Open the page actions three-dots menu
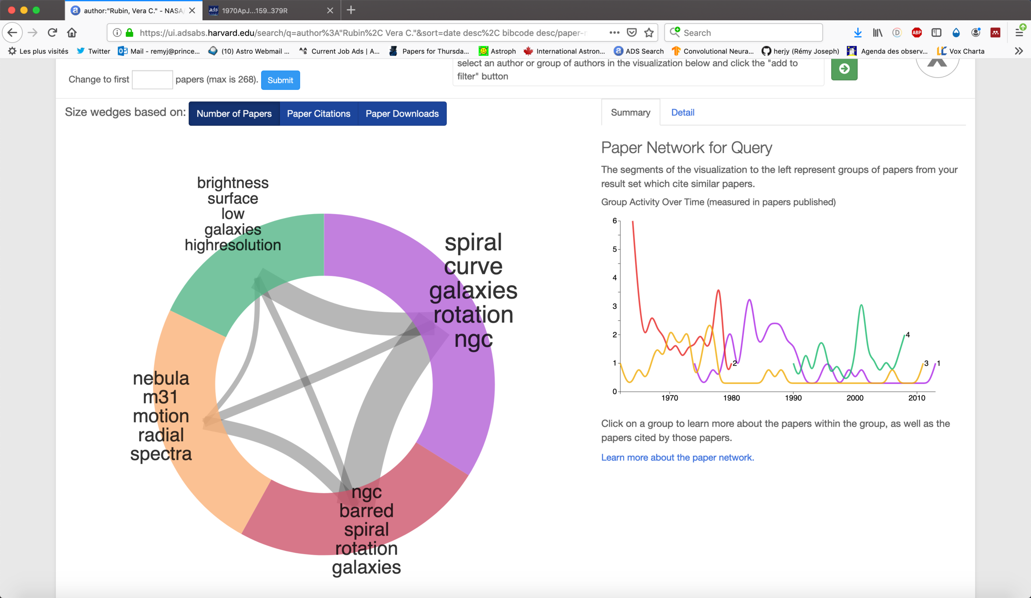1031x598 pixels. tap(614, 32)
